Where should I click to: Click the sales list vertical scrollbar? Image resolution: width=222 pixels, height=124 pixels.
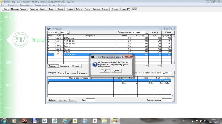pos(173,49)
